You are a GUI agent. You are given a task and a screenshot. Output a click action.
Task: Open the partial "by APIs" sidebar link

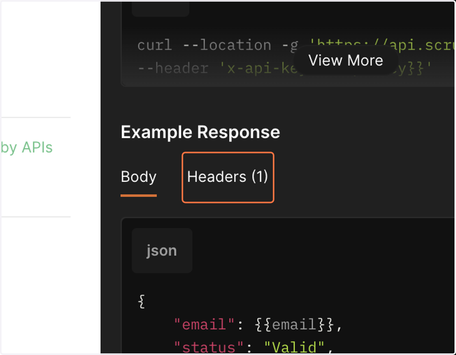27,147
